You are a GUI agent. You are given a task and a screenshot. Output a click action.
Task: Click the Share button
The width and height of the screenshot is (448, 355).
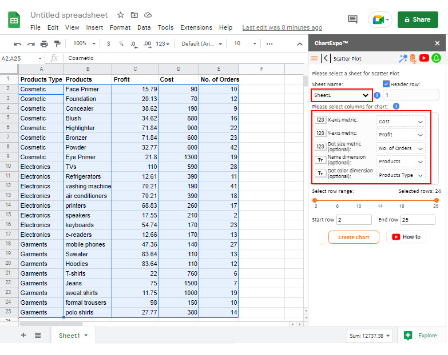tap(418, 19)
